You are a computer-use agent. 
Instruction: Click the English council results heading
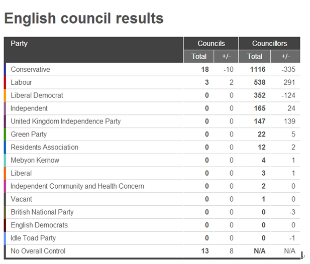[84, 19]
